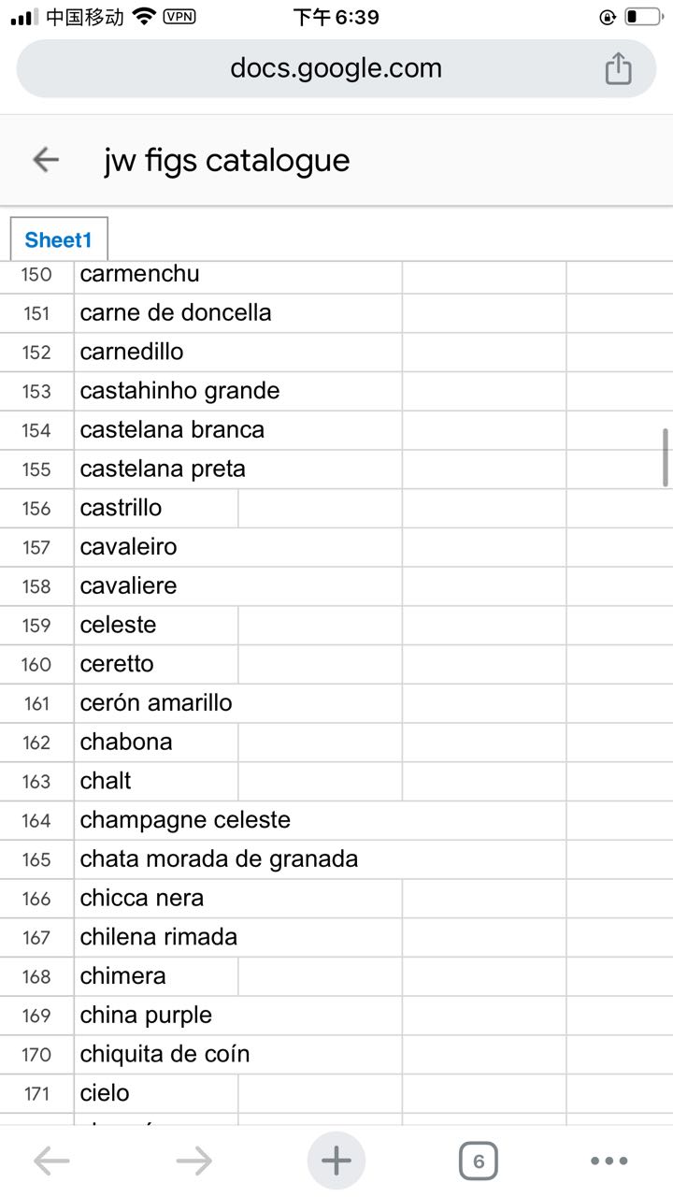Click row number 156 header

click(36, 508)
